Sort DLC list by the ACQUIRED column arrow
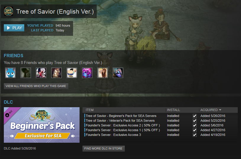The width and height of the screenshot is (241, 159). click(220, 110)
